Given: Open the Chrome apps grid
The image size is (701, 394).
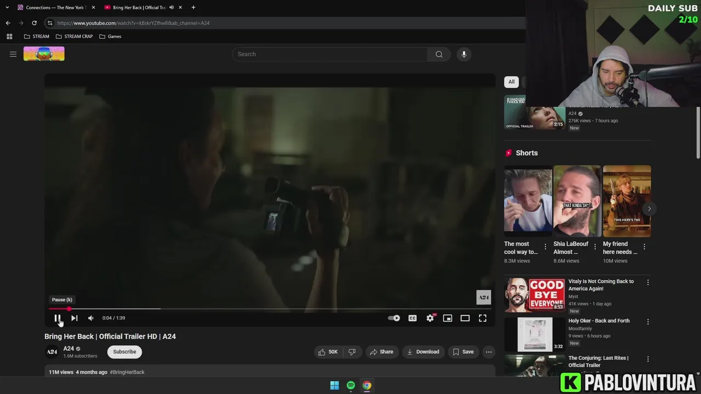Looking at the screenshot, I should click(9, 37).
